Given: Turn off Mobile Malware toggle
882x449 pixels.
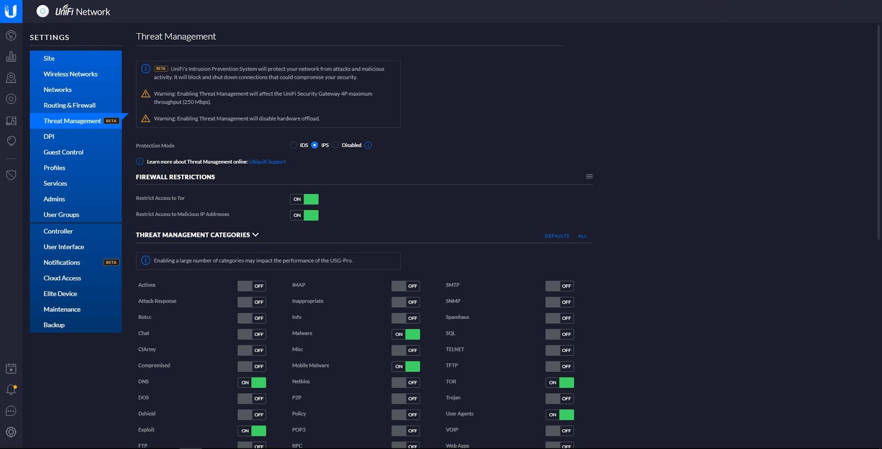Looking at the screenshot, I should [x=406, y=366].
